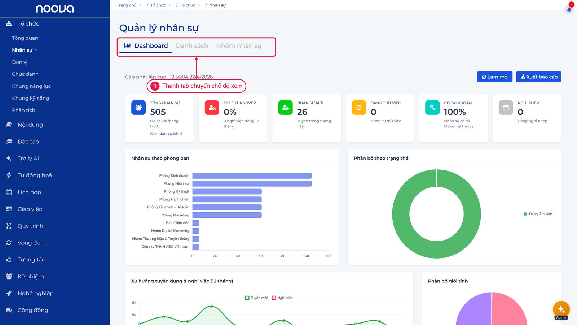Image resolution: width=577 pixels, height=325 pixels.
Task: Click the red Tỷ lệ turnover icon
Action: 212,108
